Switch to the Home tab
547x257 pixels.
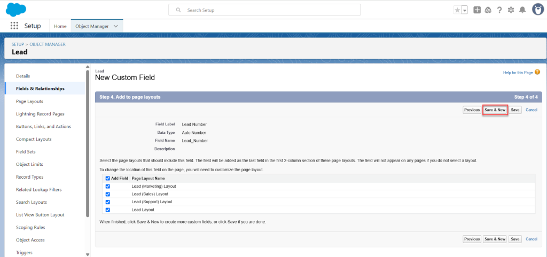[60, 26]
